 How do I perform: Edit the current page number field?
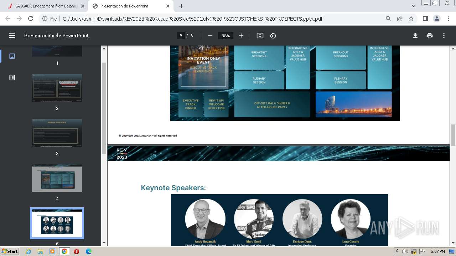[181, 36]
